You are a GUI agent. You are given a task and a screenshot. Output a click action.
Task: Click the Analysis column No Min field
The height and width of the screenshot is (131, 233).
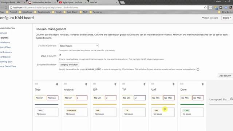coord(70,98)
